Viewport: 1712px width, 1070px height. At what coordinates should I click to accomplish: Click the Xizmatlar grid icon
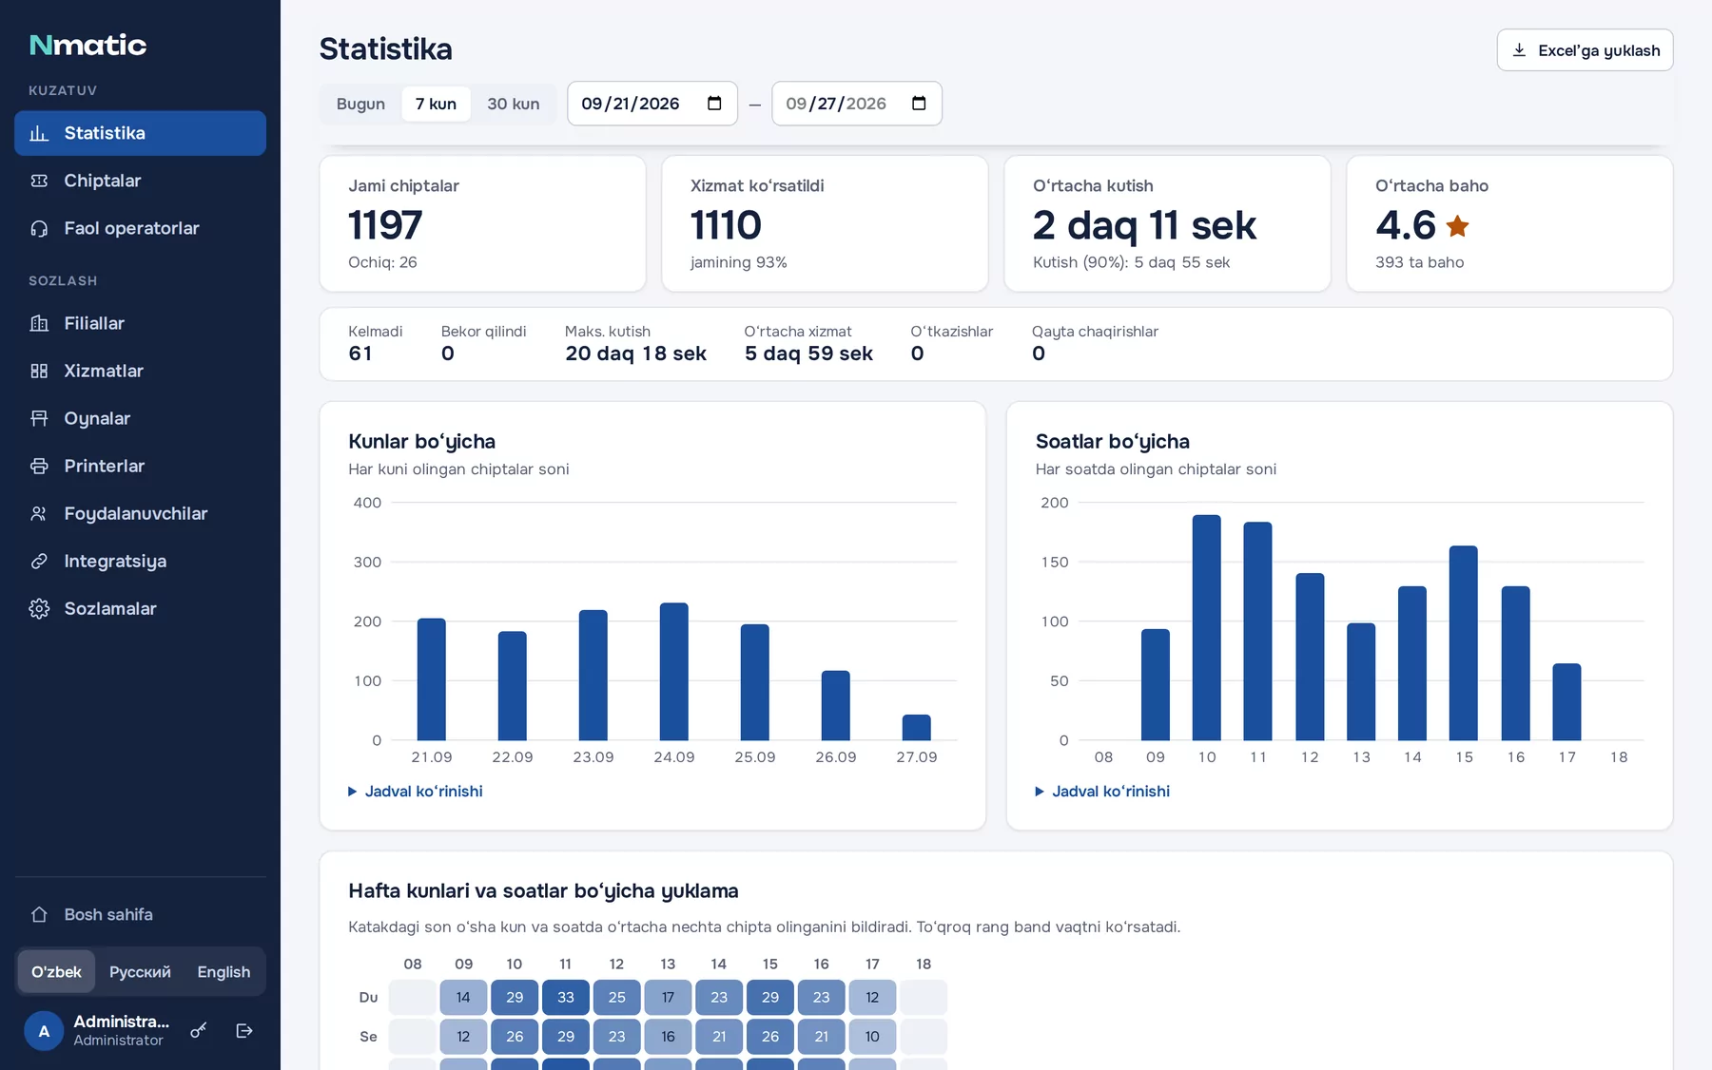[x=39, y=371]
